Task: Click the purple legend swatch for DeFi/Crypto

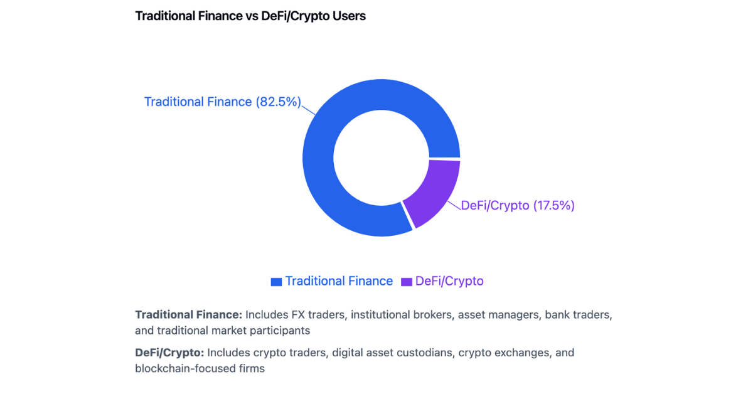Action: 407,282
